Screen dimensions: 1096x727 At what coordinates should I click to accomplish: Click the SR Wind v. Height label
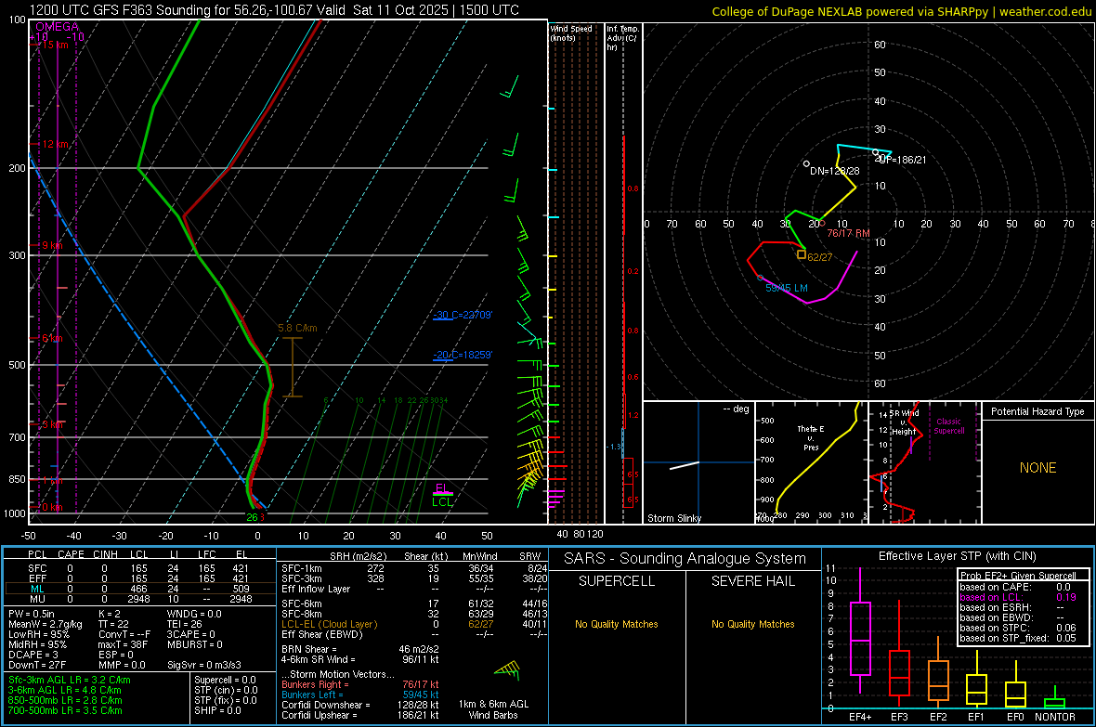point(904,422)
